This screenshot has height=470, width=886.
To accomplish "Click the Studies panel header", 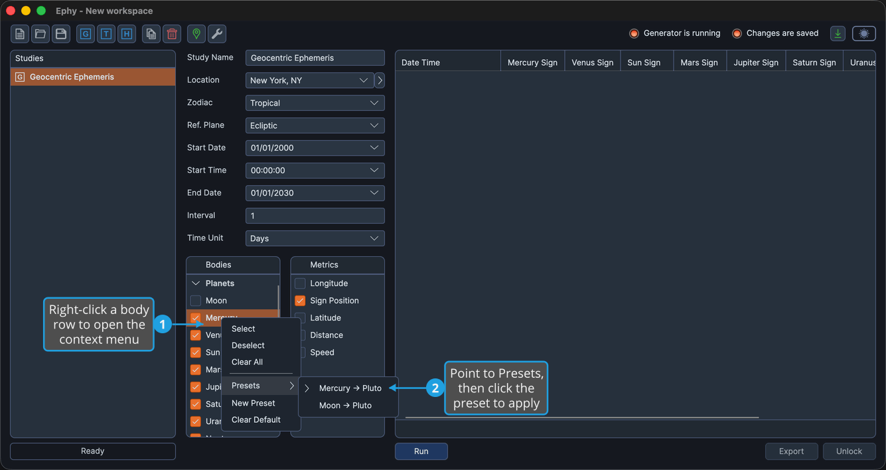I will click(93, 58).
